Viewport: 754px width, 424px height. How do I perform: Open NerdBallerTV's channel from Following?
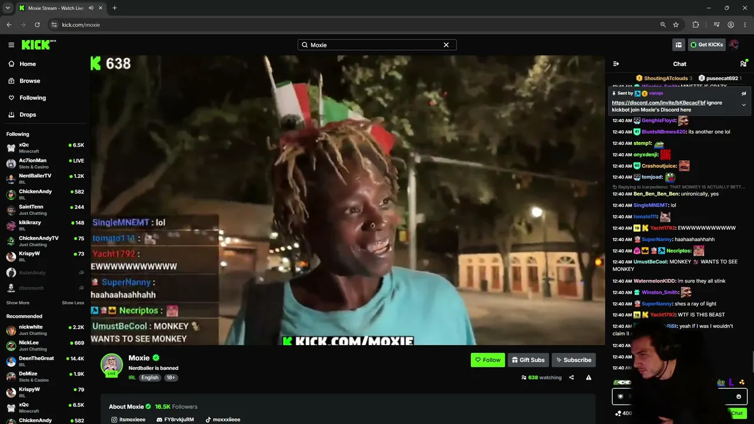tap(45, 179)
